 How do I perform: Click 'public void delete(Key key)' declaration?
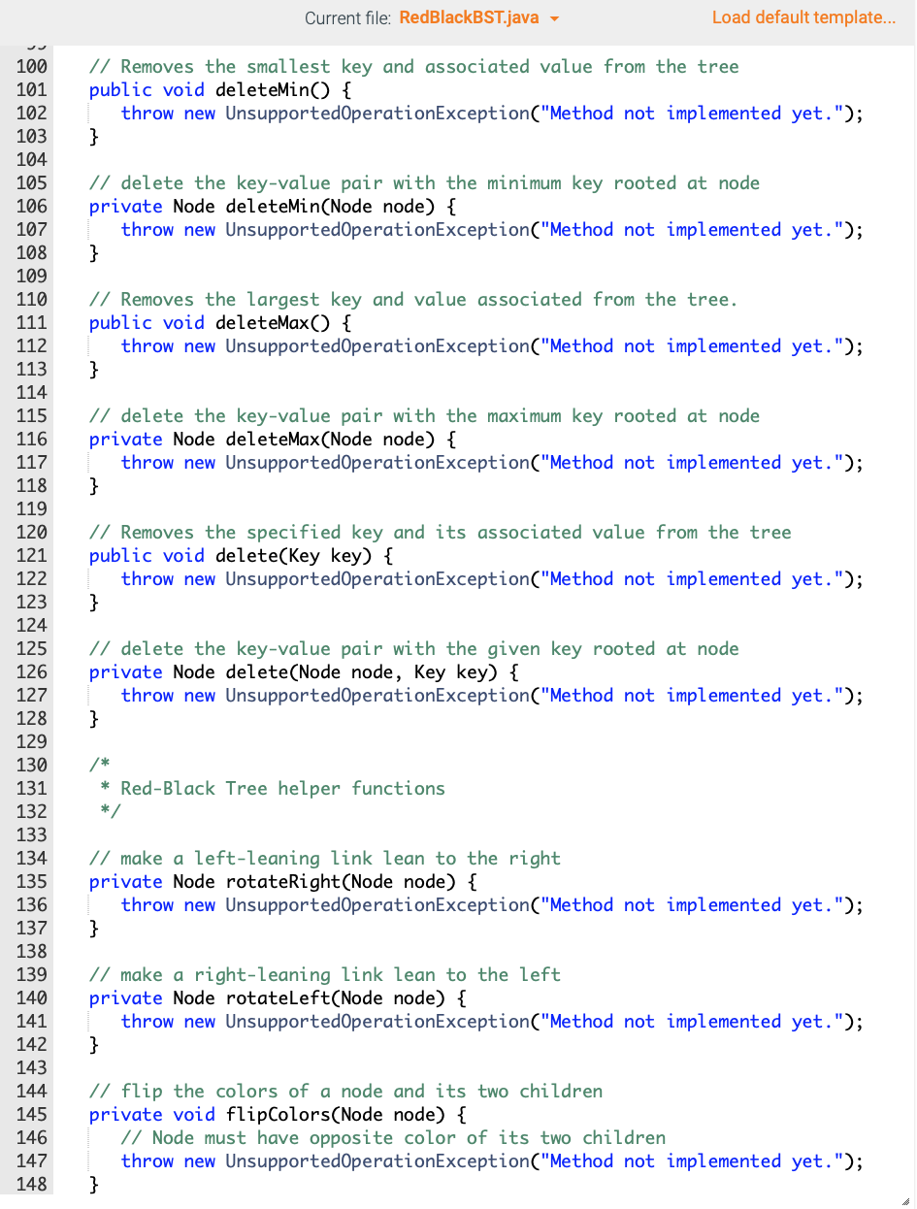coord(242,556)
